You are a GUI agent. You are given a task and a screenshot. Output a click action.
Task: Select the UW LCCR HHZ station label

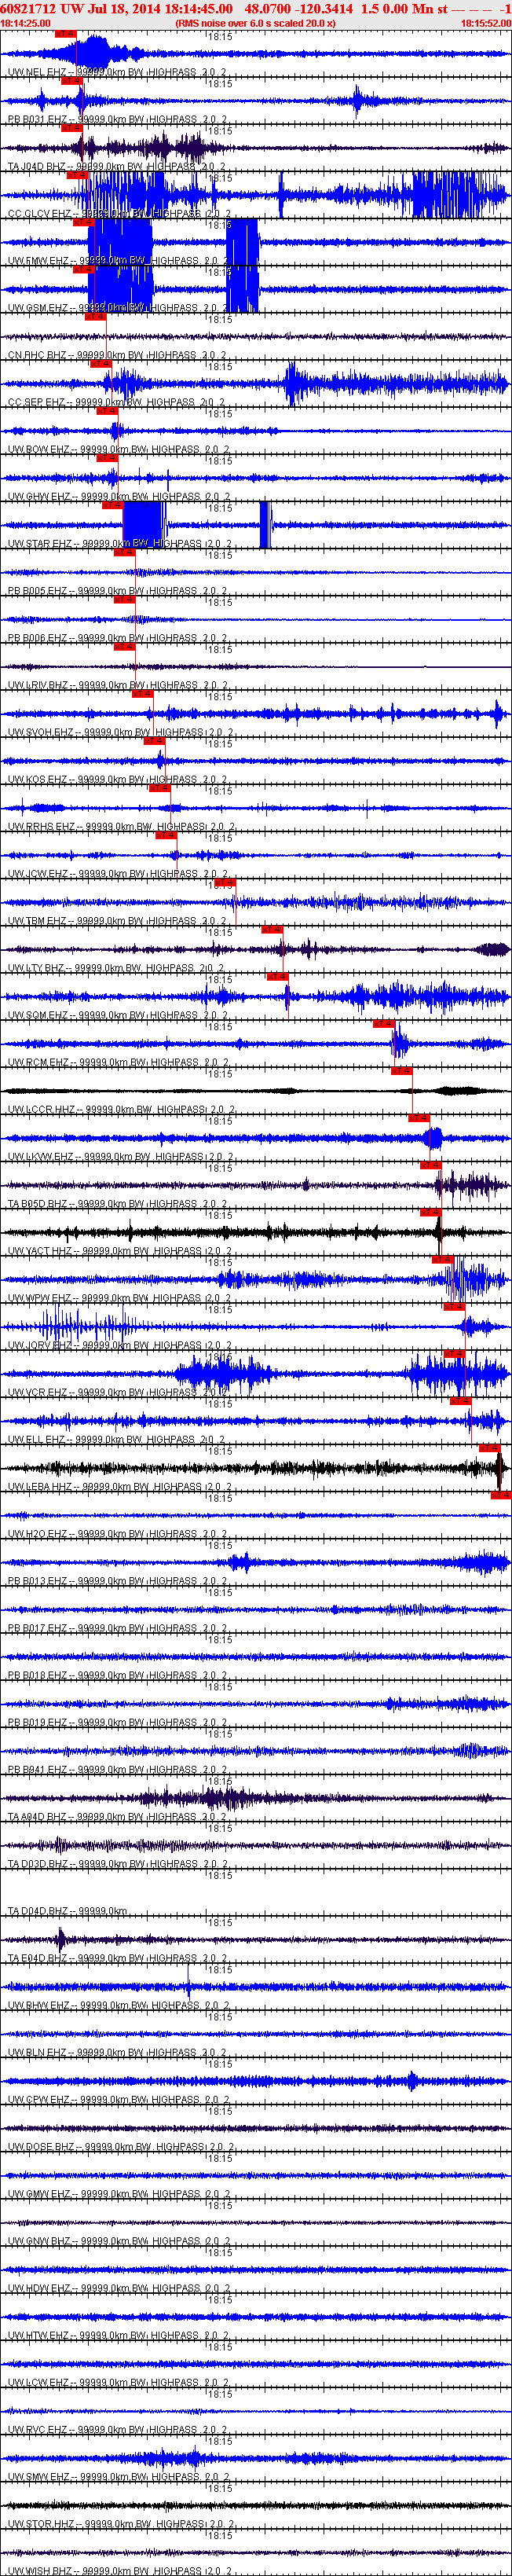coord(120,1109)
